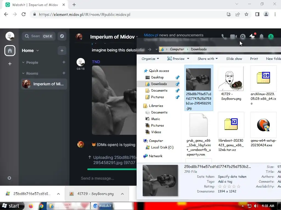This screenshot has height=210, width=281.
Task: Click the Search field in Element sidebar
Action: [x=39, y=36]
